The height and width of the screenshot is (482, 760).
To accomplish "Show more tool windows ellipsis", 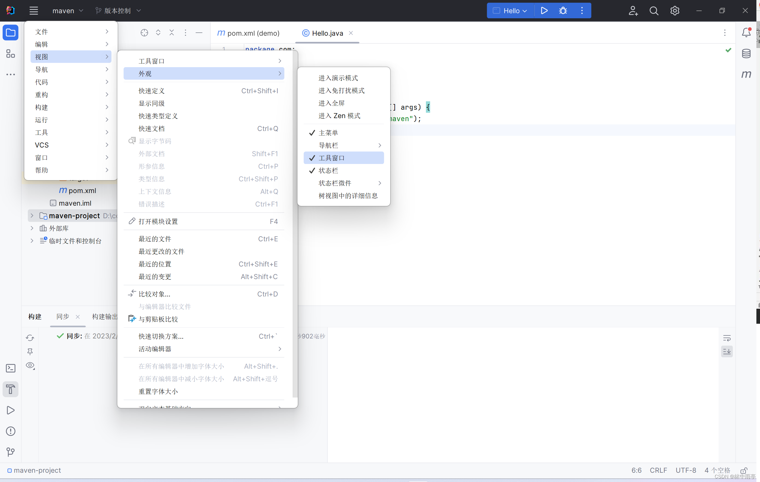I will [x=11, y=74].
